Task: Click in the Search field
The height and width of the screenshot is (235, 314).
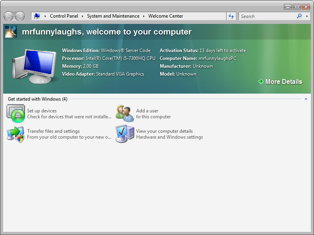Action: coord(267,16)
